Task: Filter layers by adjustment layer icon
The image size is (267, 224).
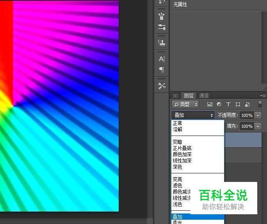Action: [x=219, y=104]
